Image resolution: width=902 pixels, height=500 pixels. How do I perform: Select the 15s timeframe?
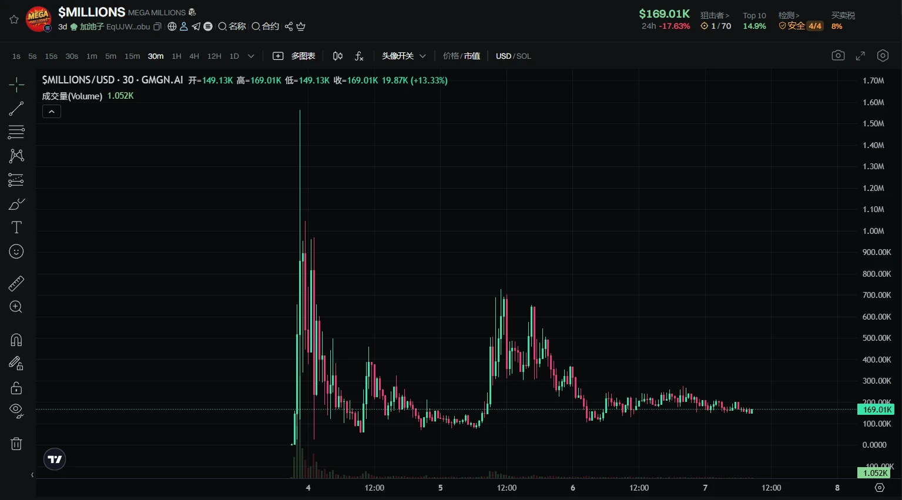pyautogui.click(x=51, y=56)
